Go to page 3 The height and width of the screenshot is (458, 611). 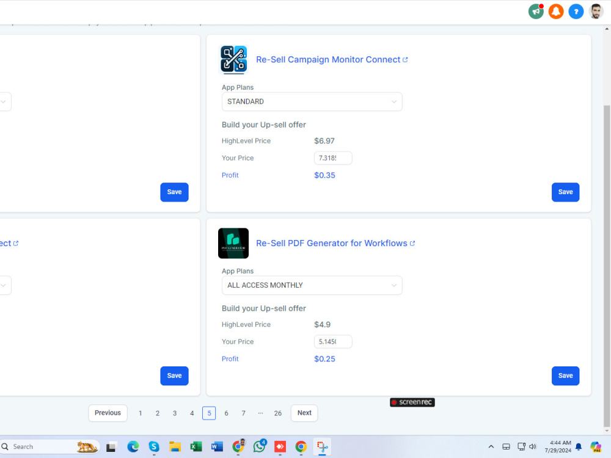click(175, 413)
